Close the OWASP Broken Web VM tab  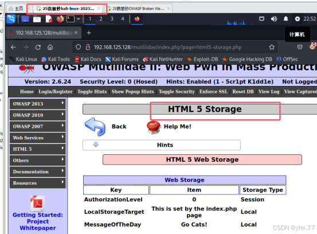169,9
